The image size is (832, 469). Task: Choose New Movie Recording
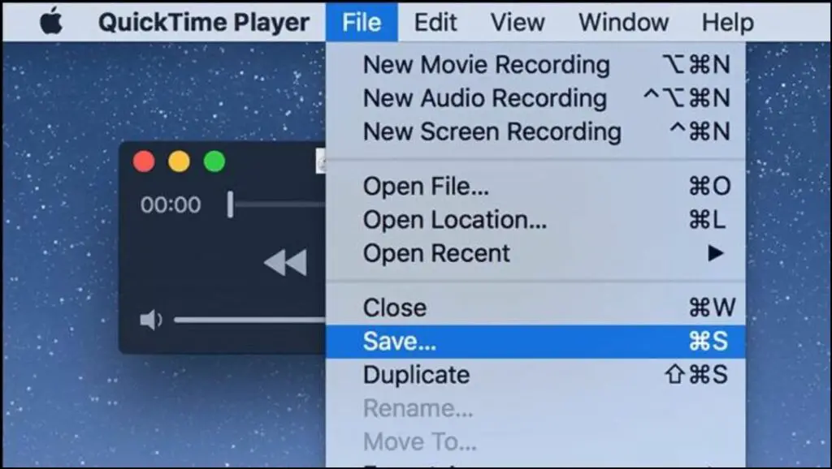535,65
